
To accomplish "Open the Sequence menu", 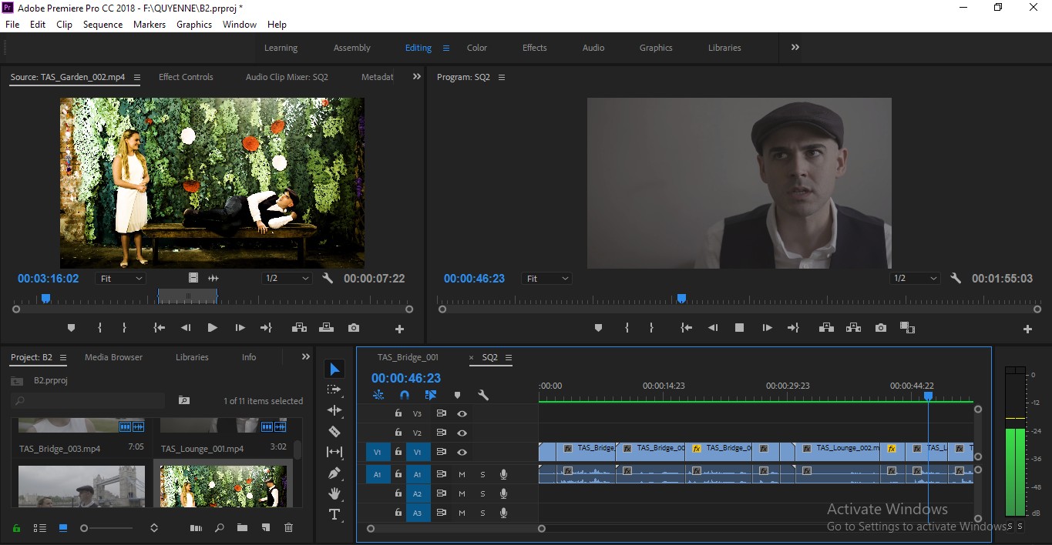I will point(103,25).
